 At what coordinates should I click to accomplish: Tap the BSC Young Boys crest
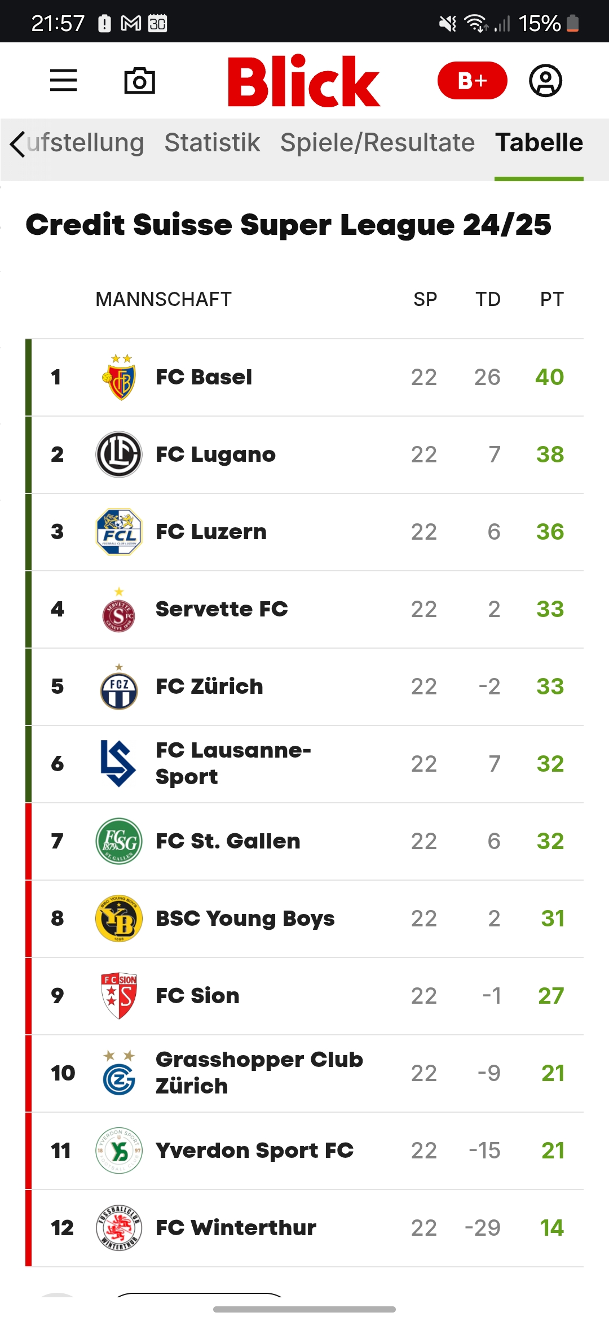(119, 918)
